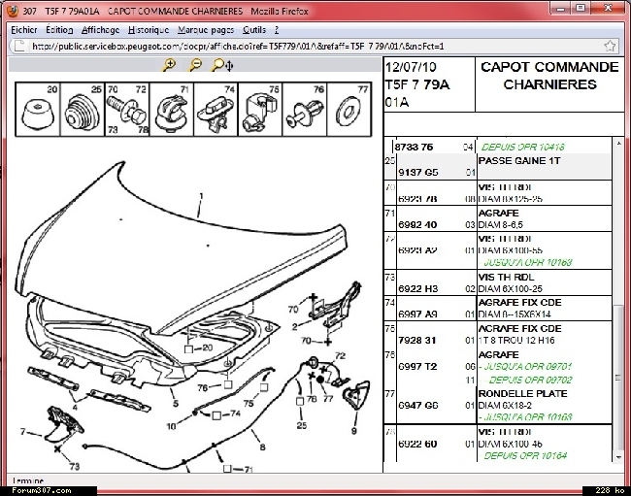Click handle label 9 in diagram
This screenshot has width=631, height=496.
point(353,431)
